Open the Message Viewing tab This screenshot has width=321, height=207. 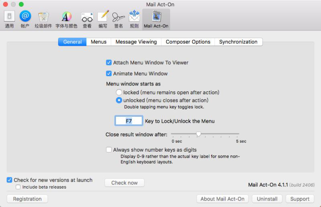136,42
